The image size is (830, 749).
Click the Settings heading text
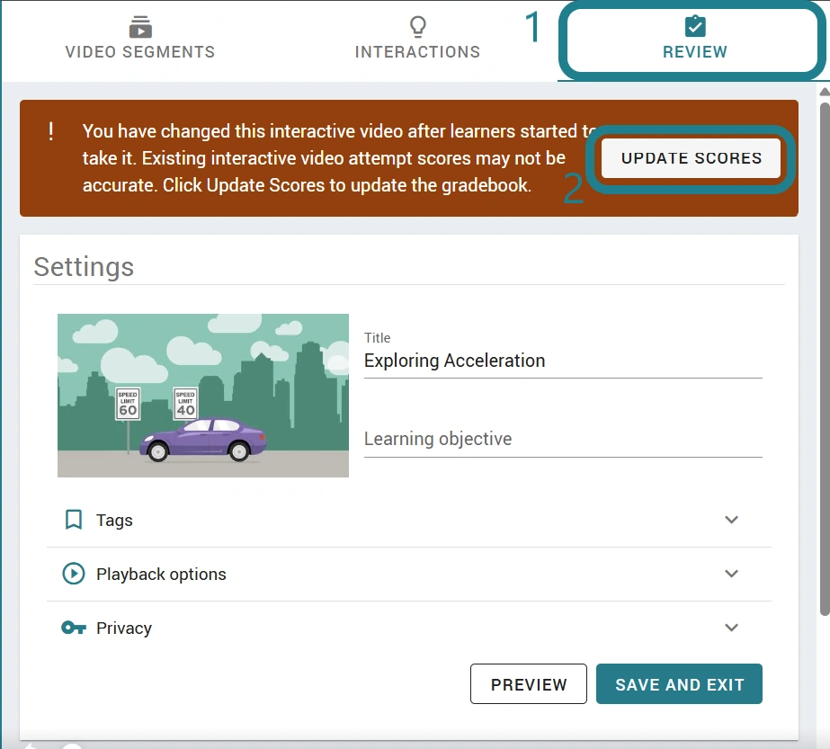coord(84,267)
